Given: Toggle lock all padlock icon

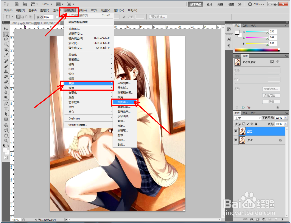Looking at the screenshot, I should tap(256, 124).
